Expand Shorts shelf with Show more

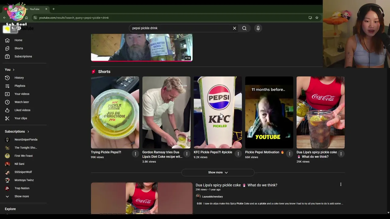[218, 172]
